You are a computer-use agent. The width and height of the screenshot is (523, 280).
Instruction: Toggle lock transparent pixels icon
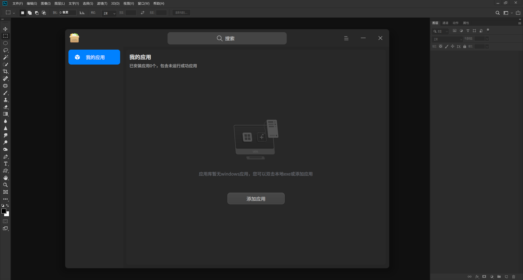tap(440, 47)
